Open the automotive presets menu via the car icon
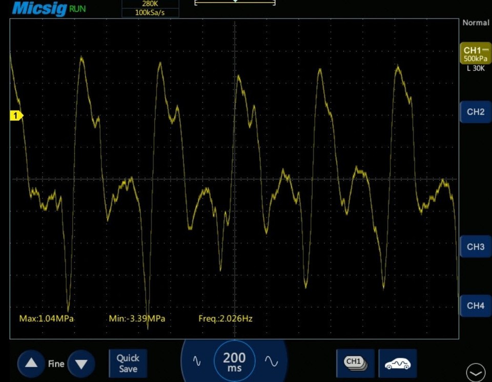This screenshot has width=492, height=382. point(398,364)
